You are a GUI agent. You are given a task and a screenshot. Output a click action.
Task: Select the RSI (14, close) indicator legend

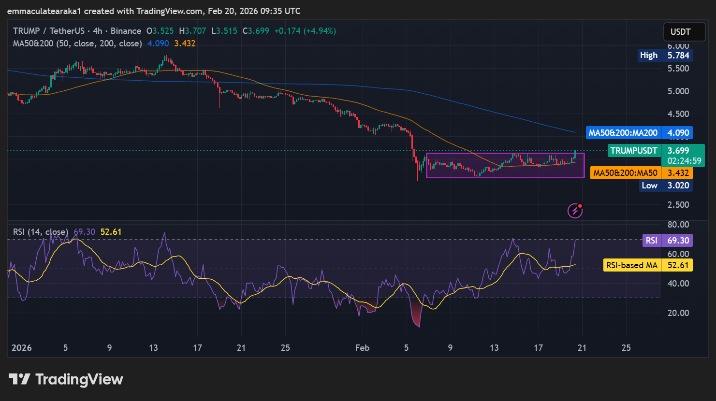tap(41, 232)
